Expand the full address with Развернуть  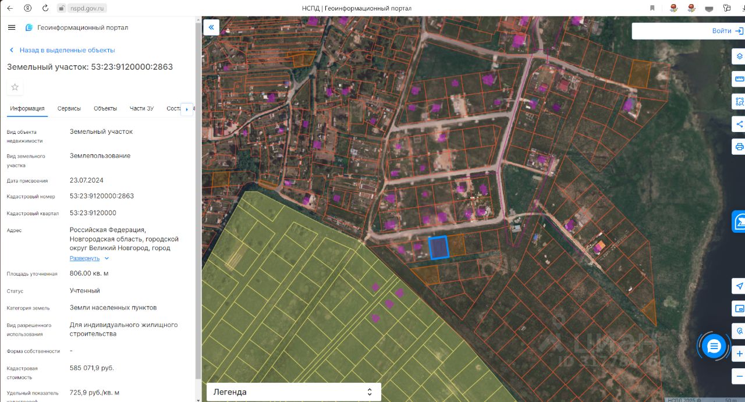[90, 258]
